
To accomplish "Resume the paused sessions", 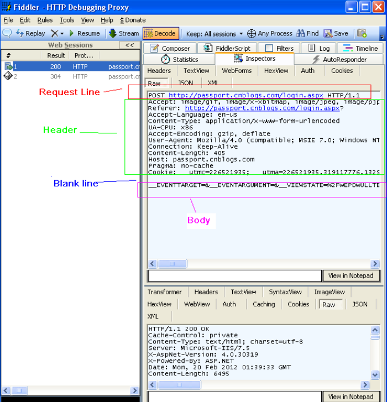I will tap(85, 33).
